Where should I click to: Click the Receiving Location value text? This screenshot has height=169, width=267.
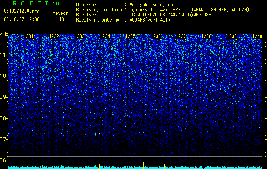(x=189, y=10)
